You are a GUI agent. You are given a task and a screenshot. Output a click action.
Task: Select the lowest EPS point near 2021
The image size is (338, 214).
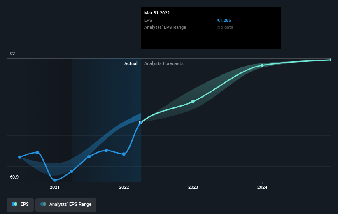(54, 180)
